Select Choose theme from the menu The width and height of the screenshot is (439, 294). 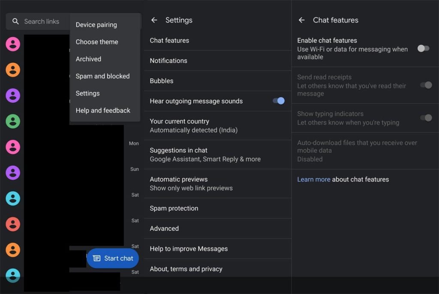pos(96,42)
